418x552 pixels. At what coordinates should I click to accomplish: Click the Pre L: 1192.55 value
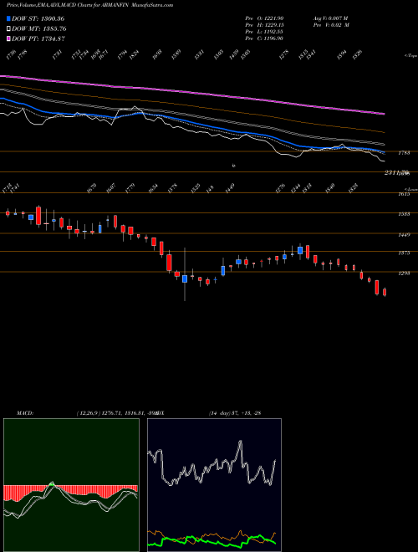coord(264,32)
